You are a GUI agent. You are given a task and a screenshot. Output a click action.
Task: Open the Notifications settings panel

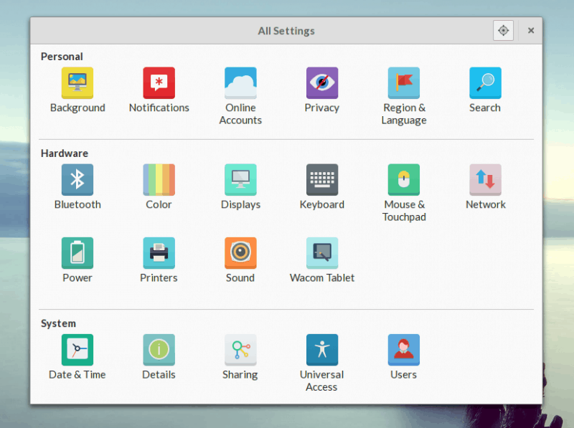[159, 83]
